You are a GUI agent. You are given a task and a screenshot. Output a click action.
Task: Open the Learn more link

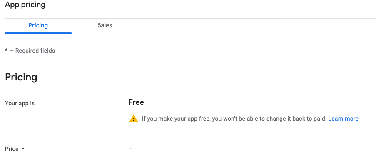click(343, 119)
